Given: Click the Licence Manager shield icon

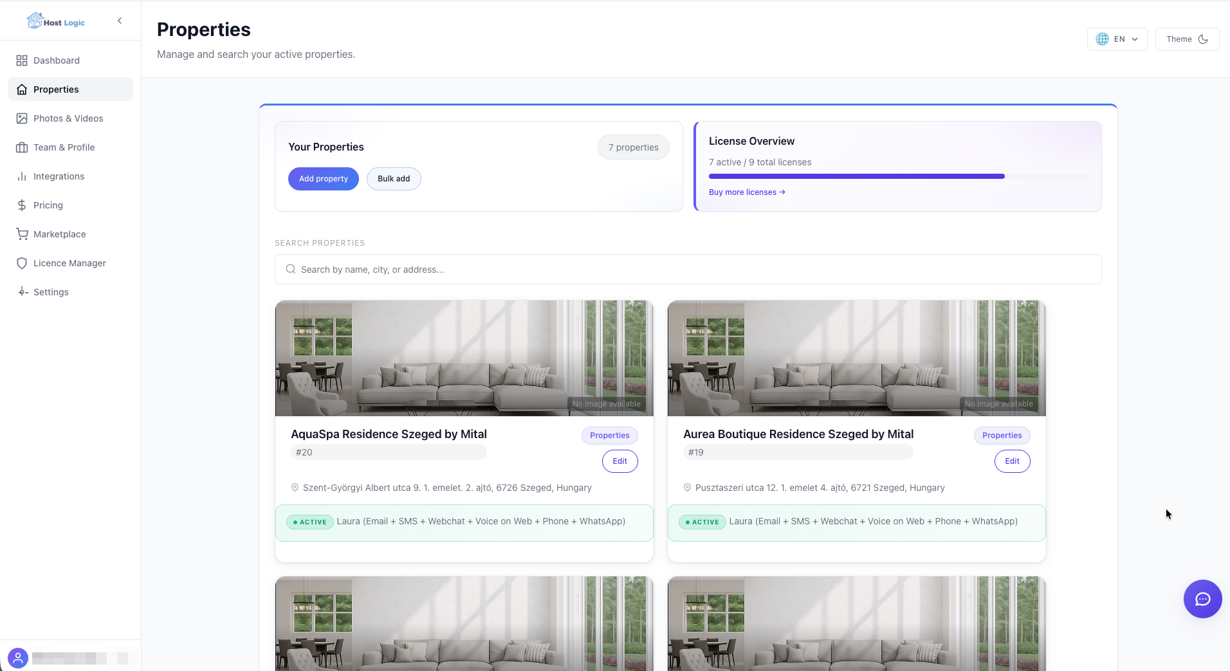Looking at the screenshot, I should click(22, 263).
